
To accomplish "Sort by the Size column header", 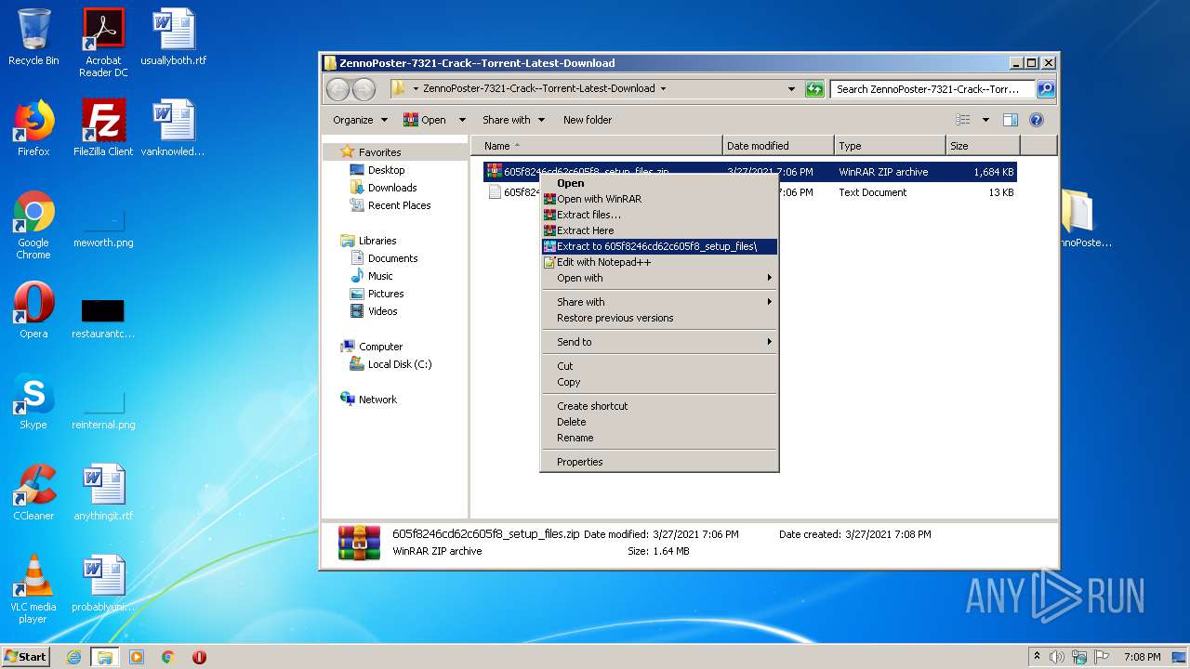I will click(983, 146).
